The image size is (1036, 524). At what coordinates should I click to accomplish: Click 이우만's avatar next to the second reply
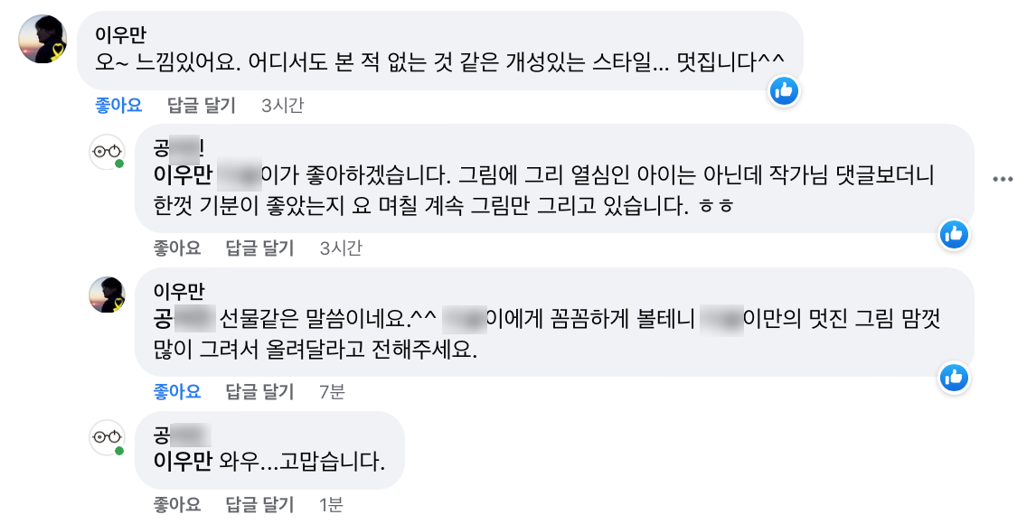tap(108, 294)
